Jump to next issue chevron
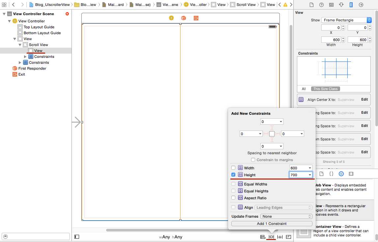Viewport: 378px width, 242px height. coord(291,5)
